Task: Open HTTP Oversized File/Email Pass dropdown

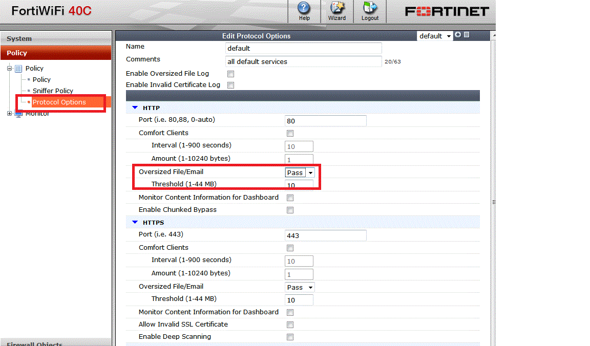Action: 300,172
